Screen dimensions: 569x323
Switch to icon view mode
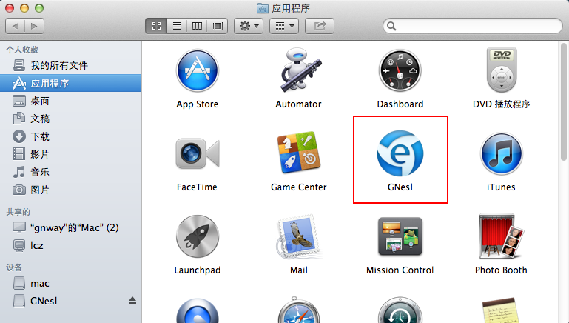tap(157, 26)
